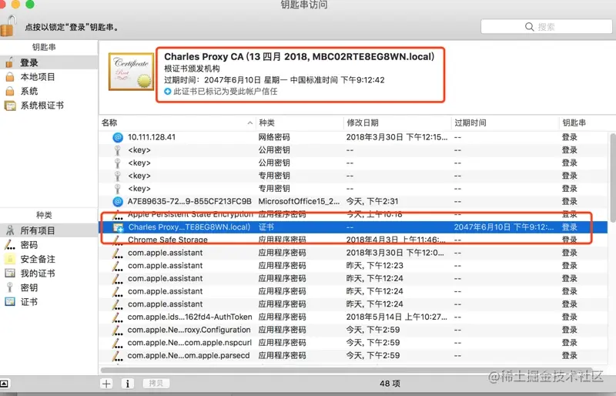Click the 2018年5月14日 上午10:27 date cell
The image size is (616, 396).
[397, 317]
